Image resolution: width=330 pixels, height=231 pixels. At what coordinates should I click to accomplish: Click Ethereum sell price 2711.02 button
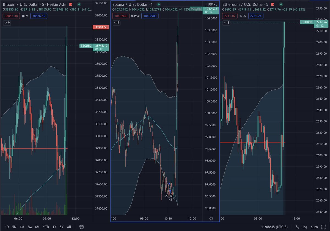(230, 16)
